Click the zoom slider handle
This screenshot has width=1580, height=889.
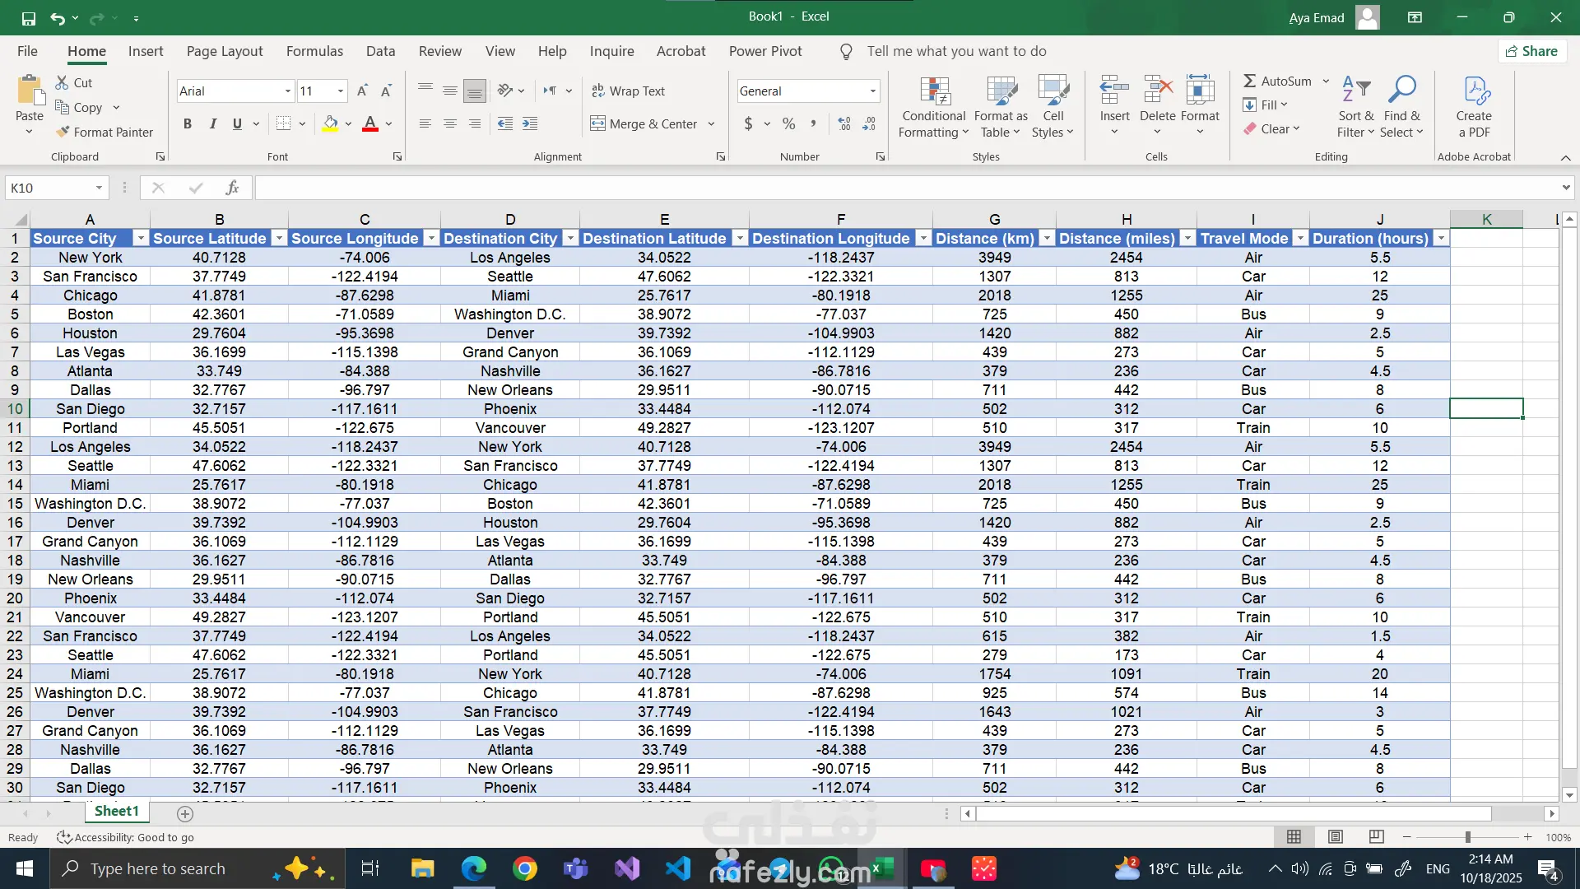point(1467,837)
